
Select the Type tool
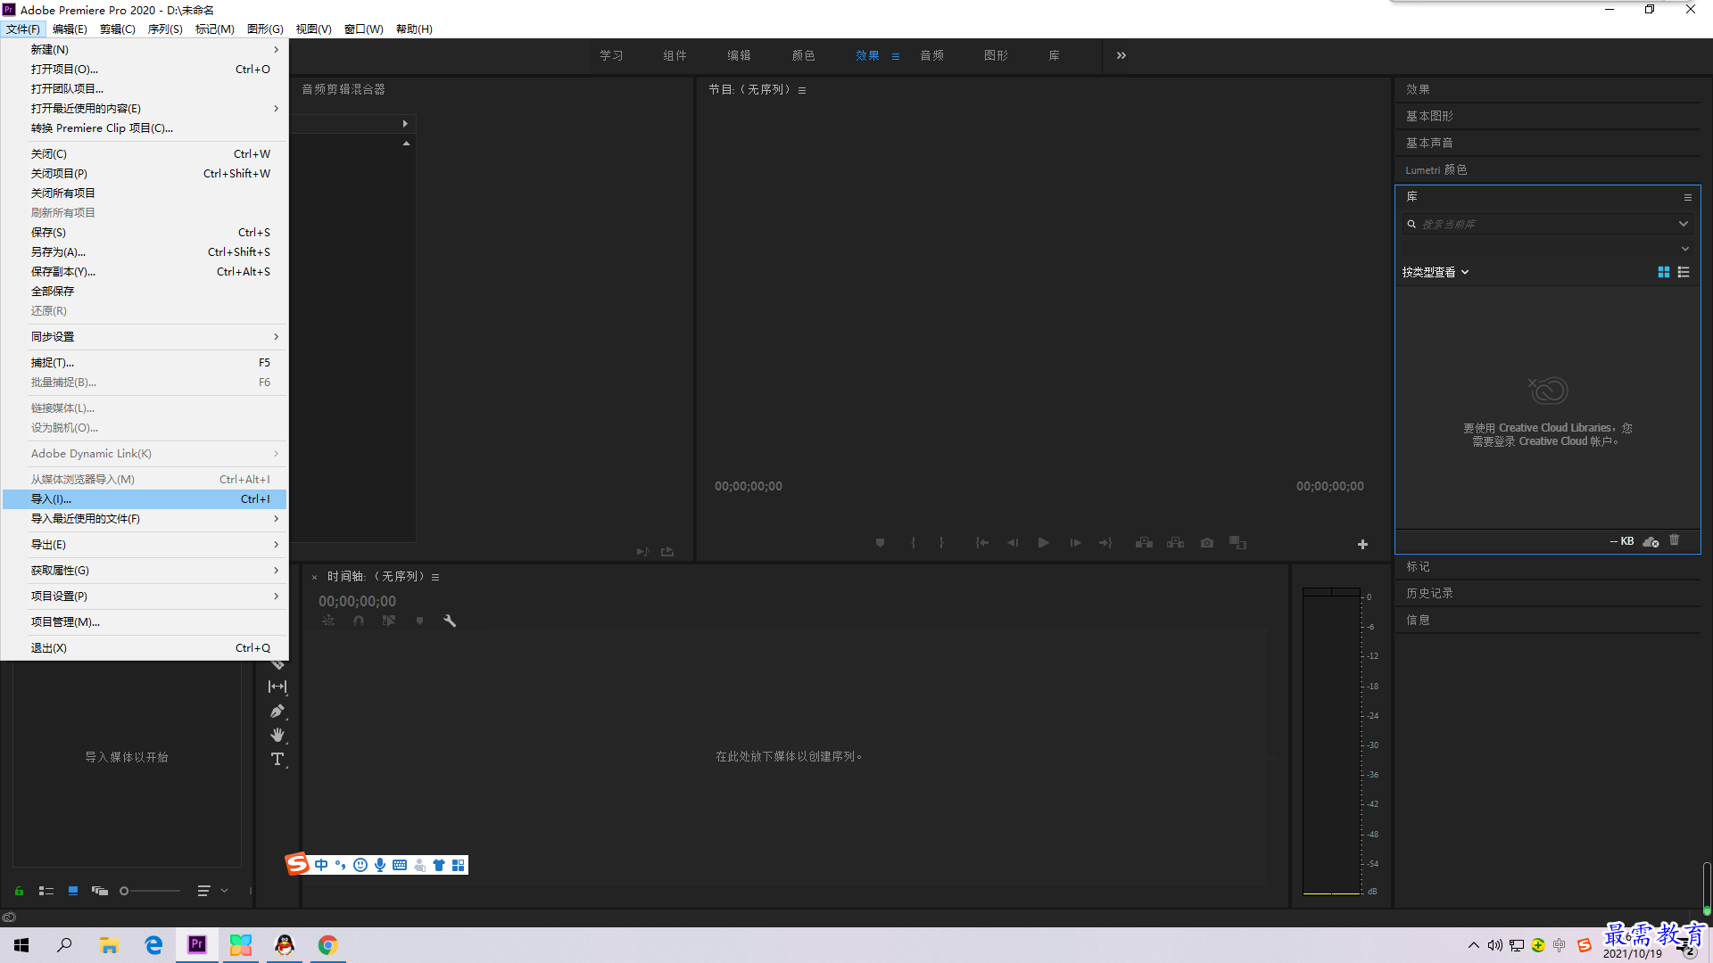coord(277,759)
